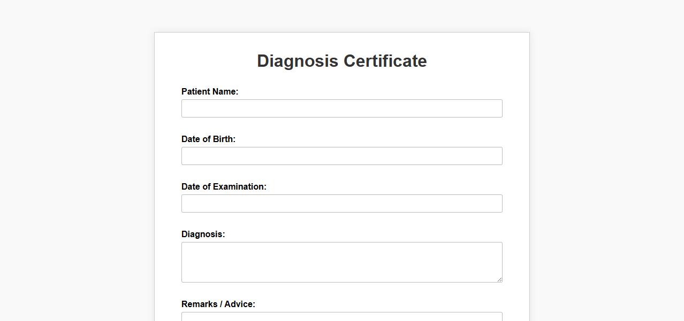Image resolution: width=684 pixels, height=321 pixels.
Task: Click the word "Birth:" in its label
Action: click(224, 139)
